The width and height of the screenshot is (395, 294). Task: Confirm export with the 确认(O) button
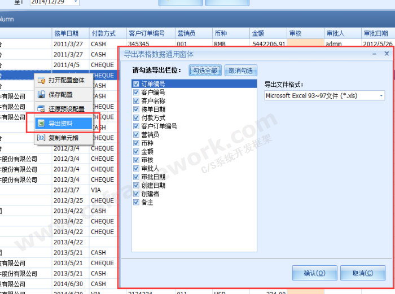tap(314, 273)
